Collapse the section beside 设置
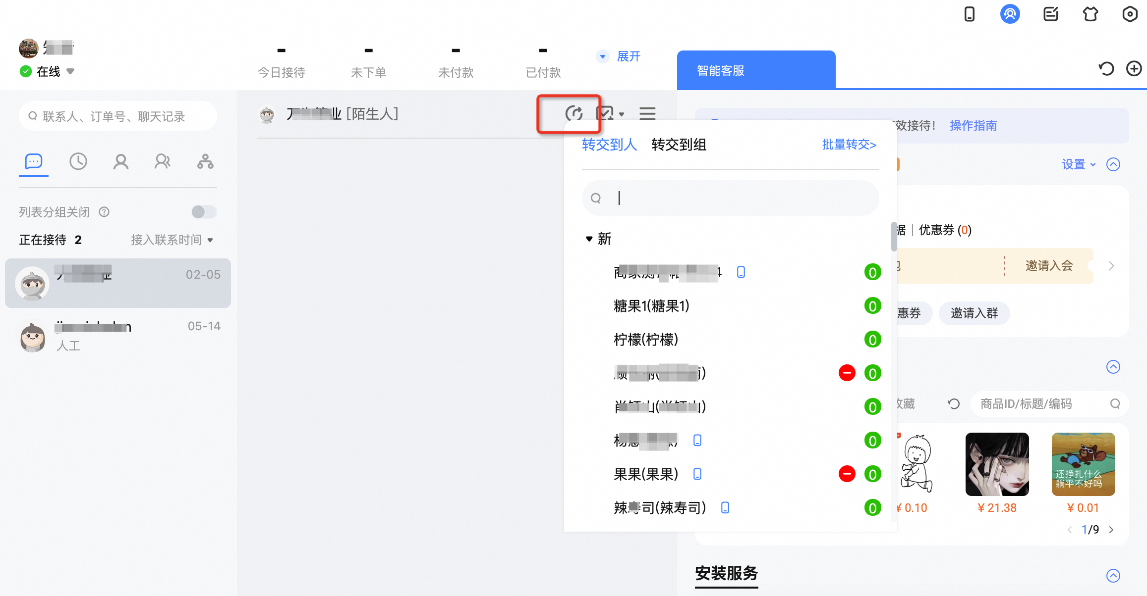Viewport: 1147px width, 596px height. pyautogui.click(x=1113, y=164)
